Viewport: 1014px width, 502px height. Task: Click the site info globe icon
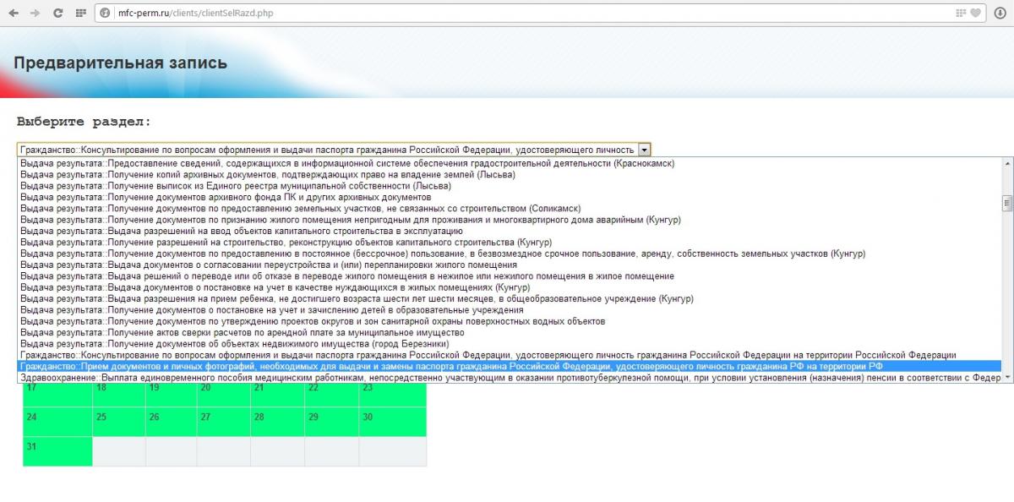[x=106, y=13]
